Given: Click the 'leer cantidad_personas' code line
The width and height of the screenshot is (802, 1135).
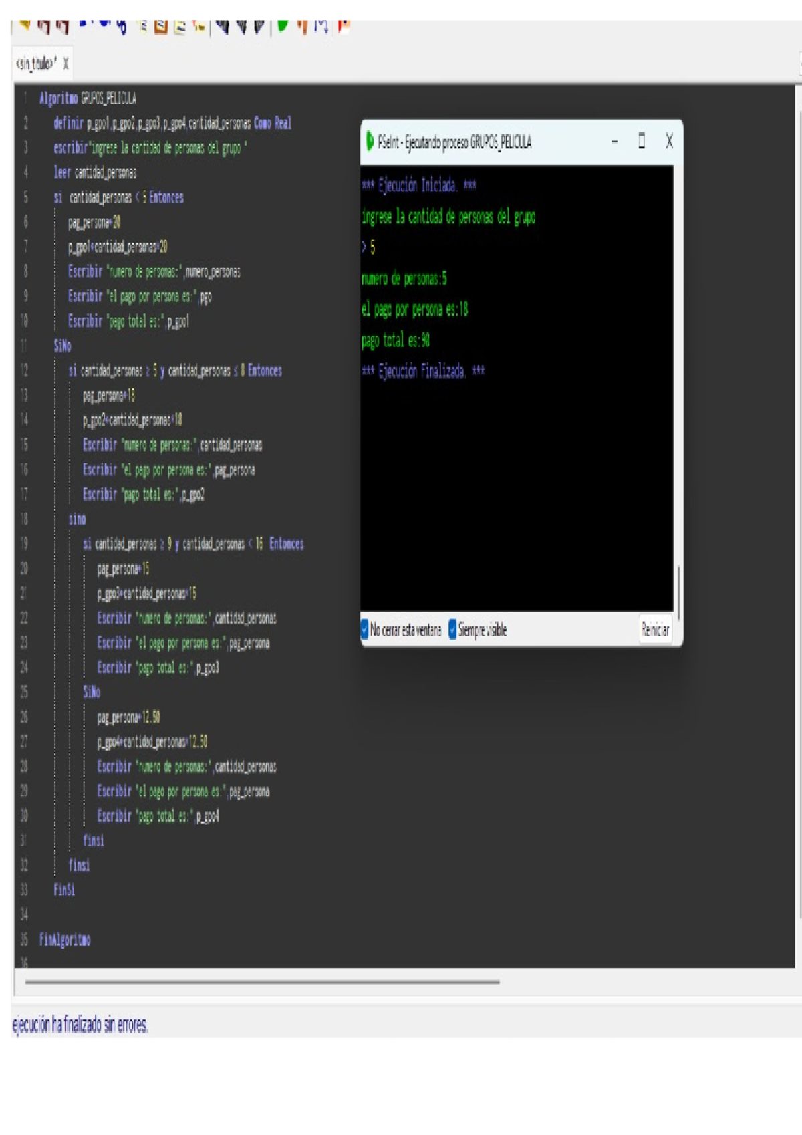Looking at the screenshot, I should [x=95, y=172].
